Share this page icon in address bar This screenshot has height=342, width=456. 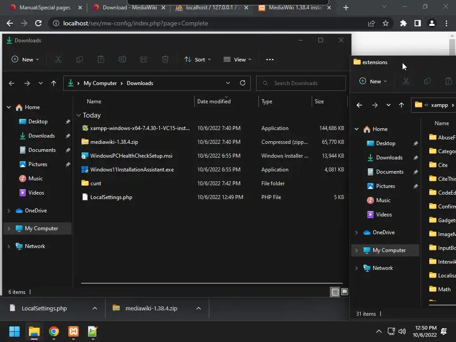(371, 23)
